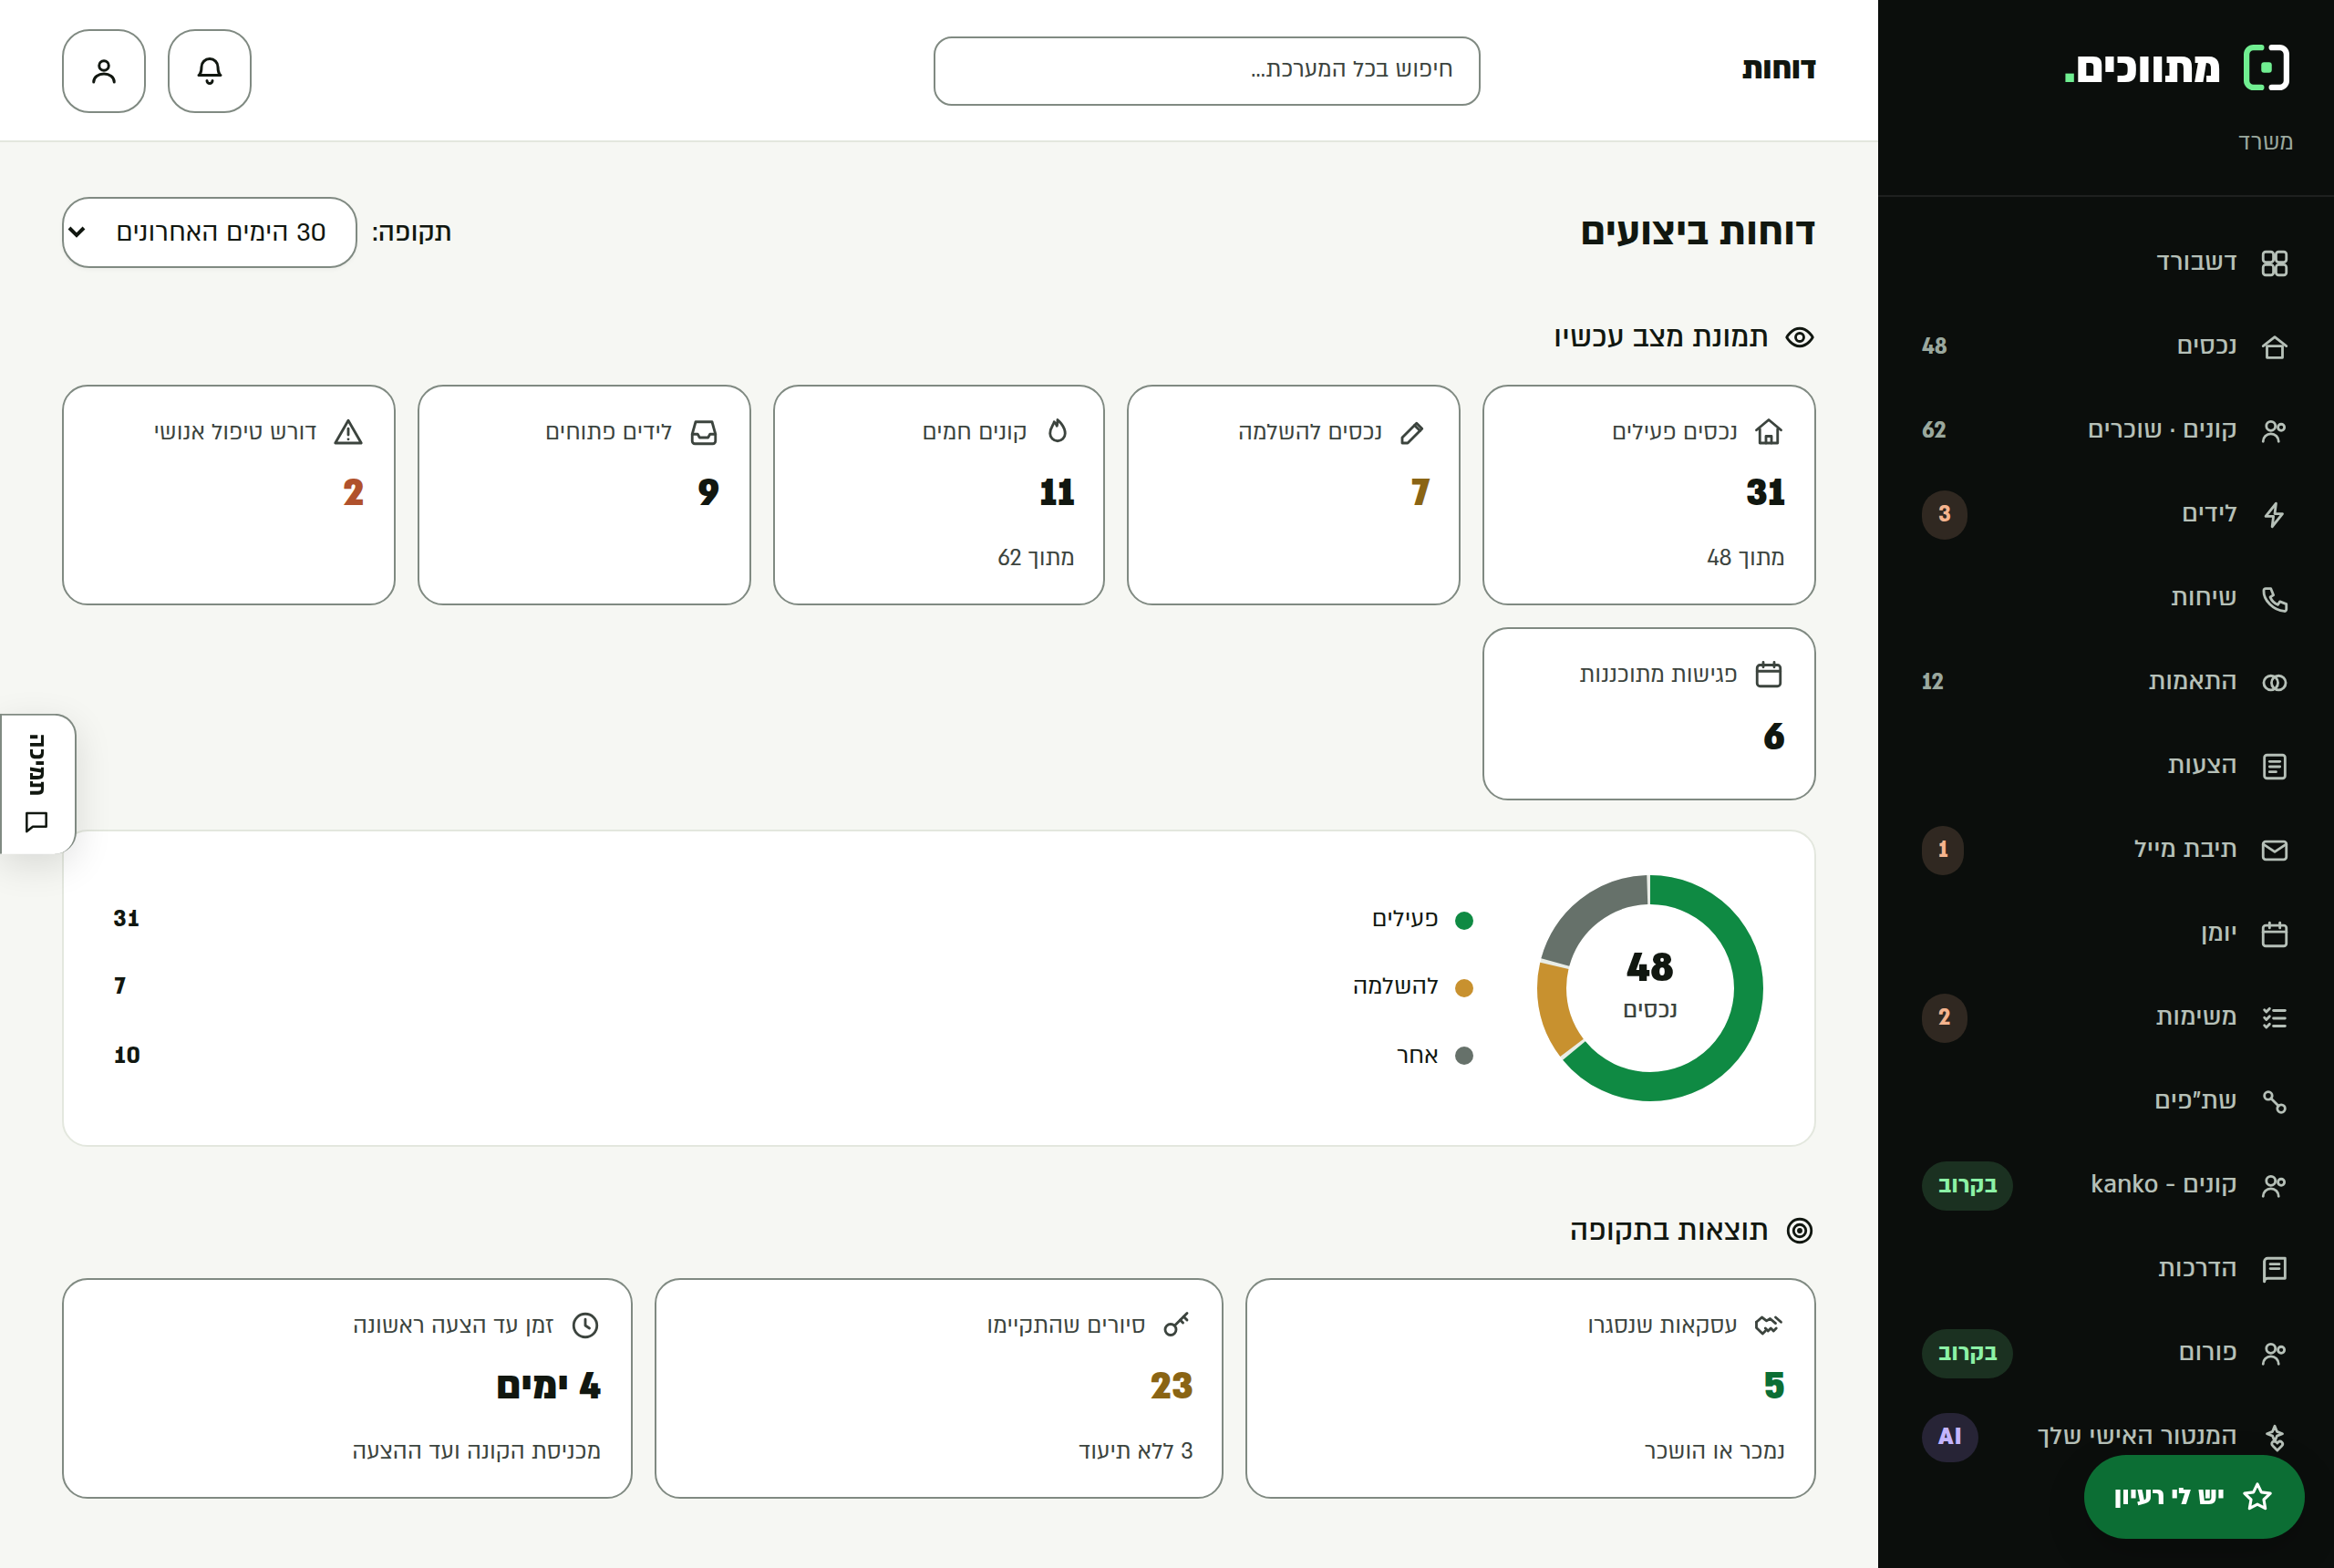The image size is (2334, 1568).
Task: Click the דורש טיפול אנושי warning icon
Action: point(348,432)
